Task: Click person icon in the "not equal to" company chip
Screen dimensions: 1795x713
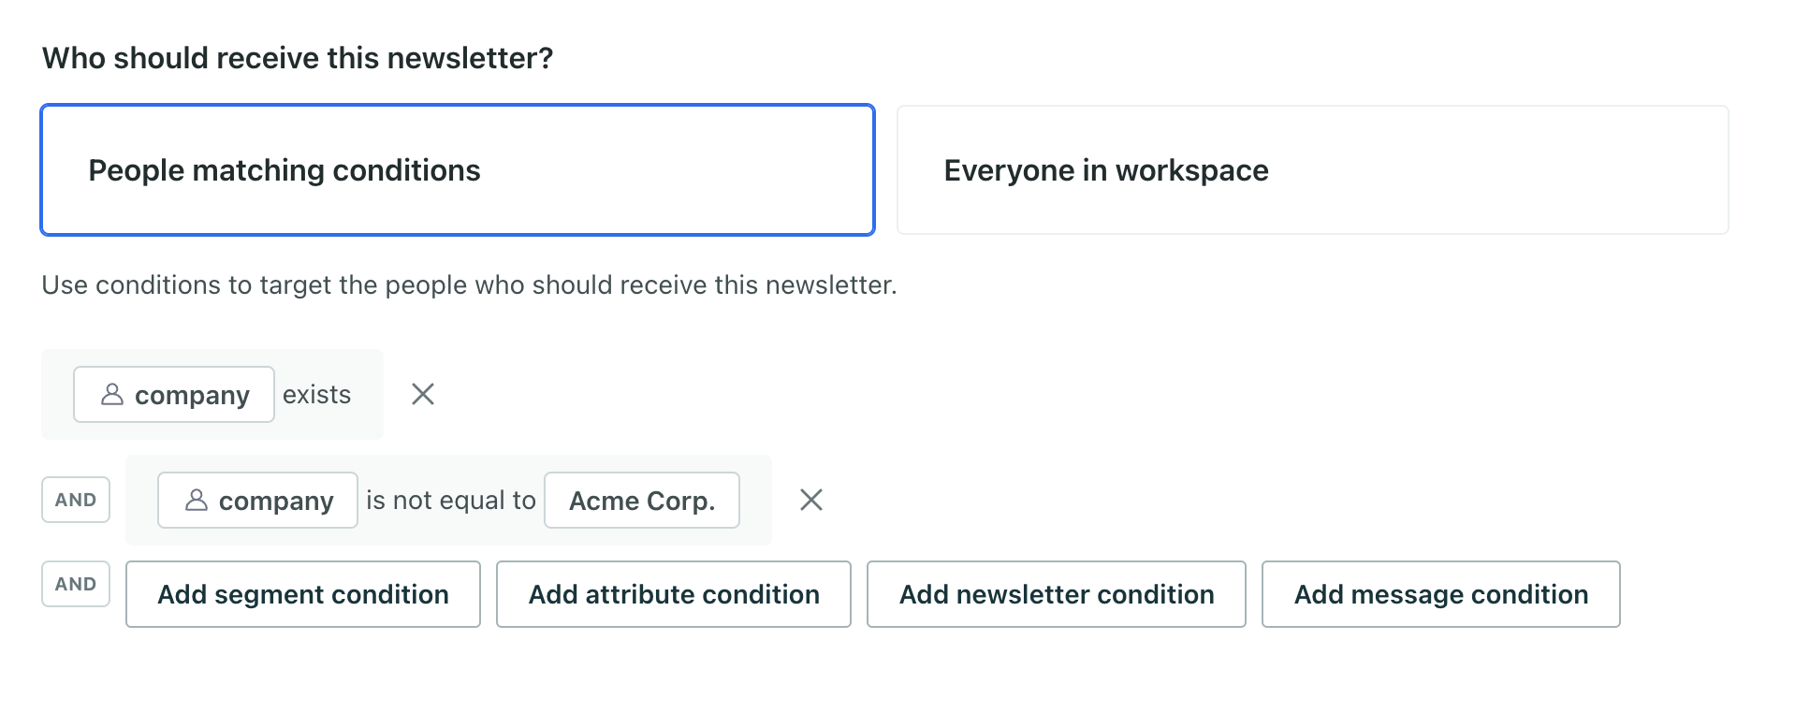Action: point(197,500)
